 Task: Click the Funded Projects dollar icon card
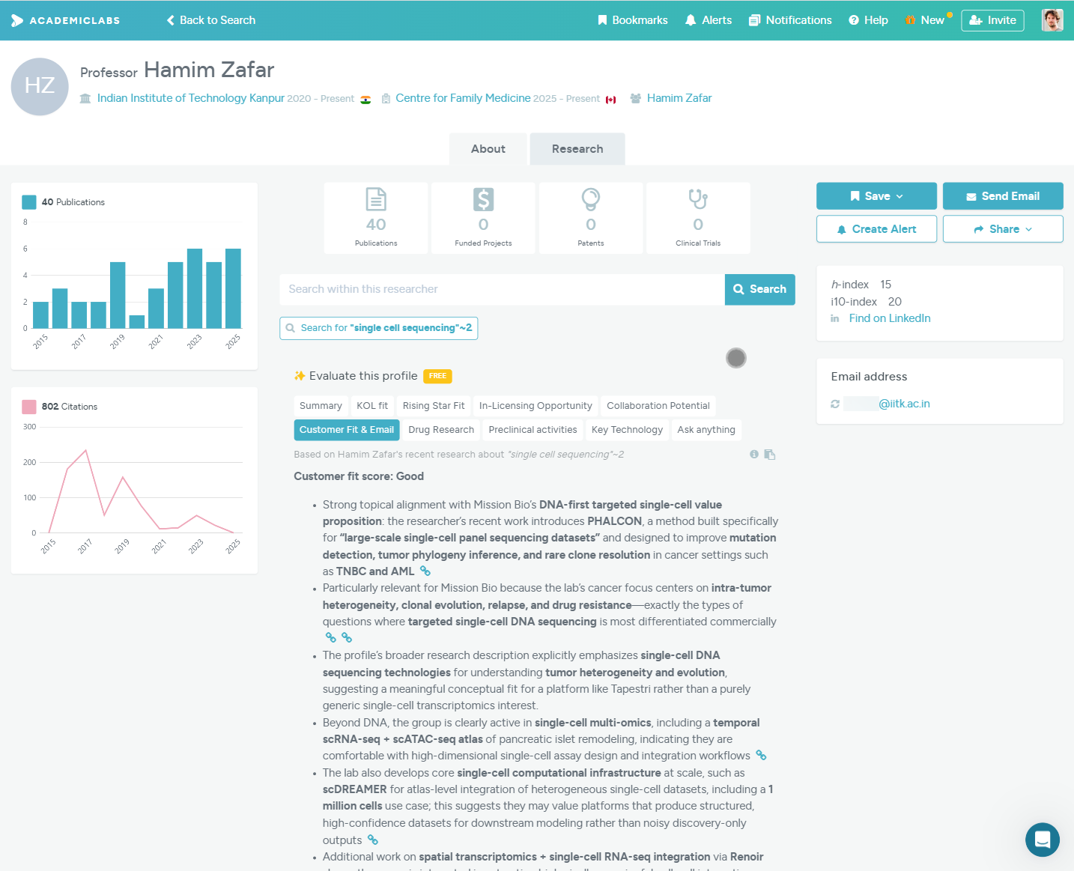(x=483, y=218)
